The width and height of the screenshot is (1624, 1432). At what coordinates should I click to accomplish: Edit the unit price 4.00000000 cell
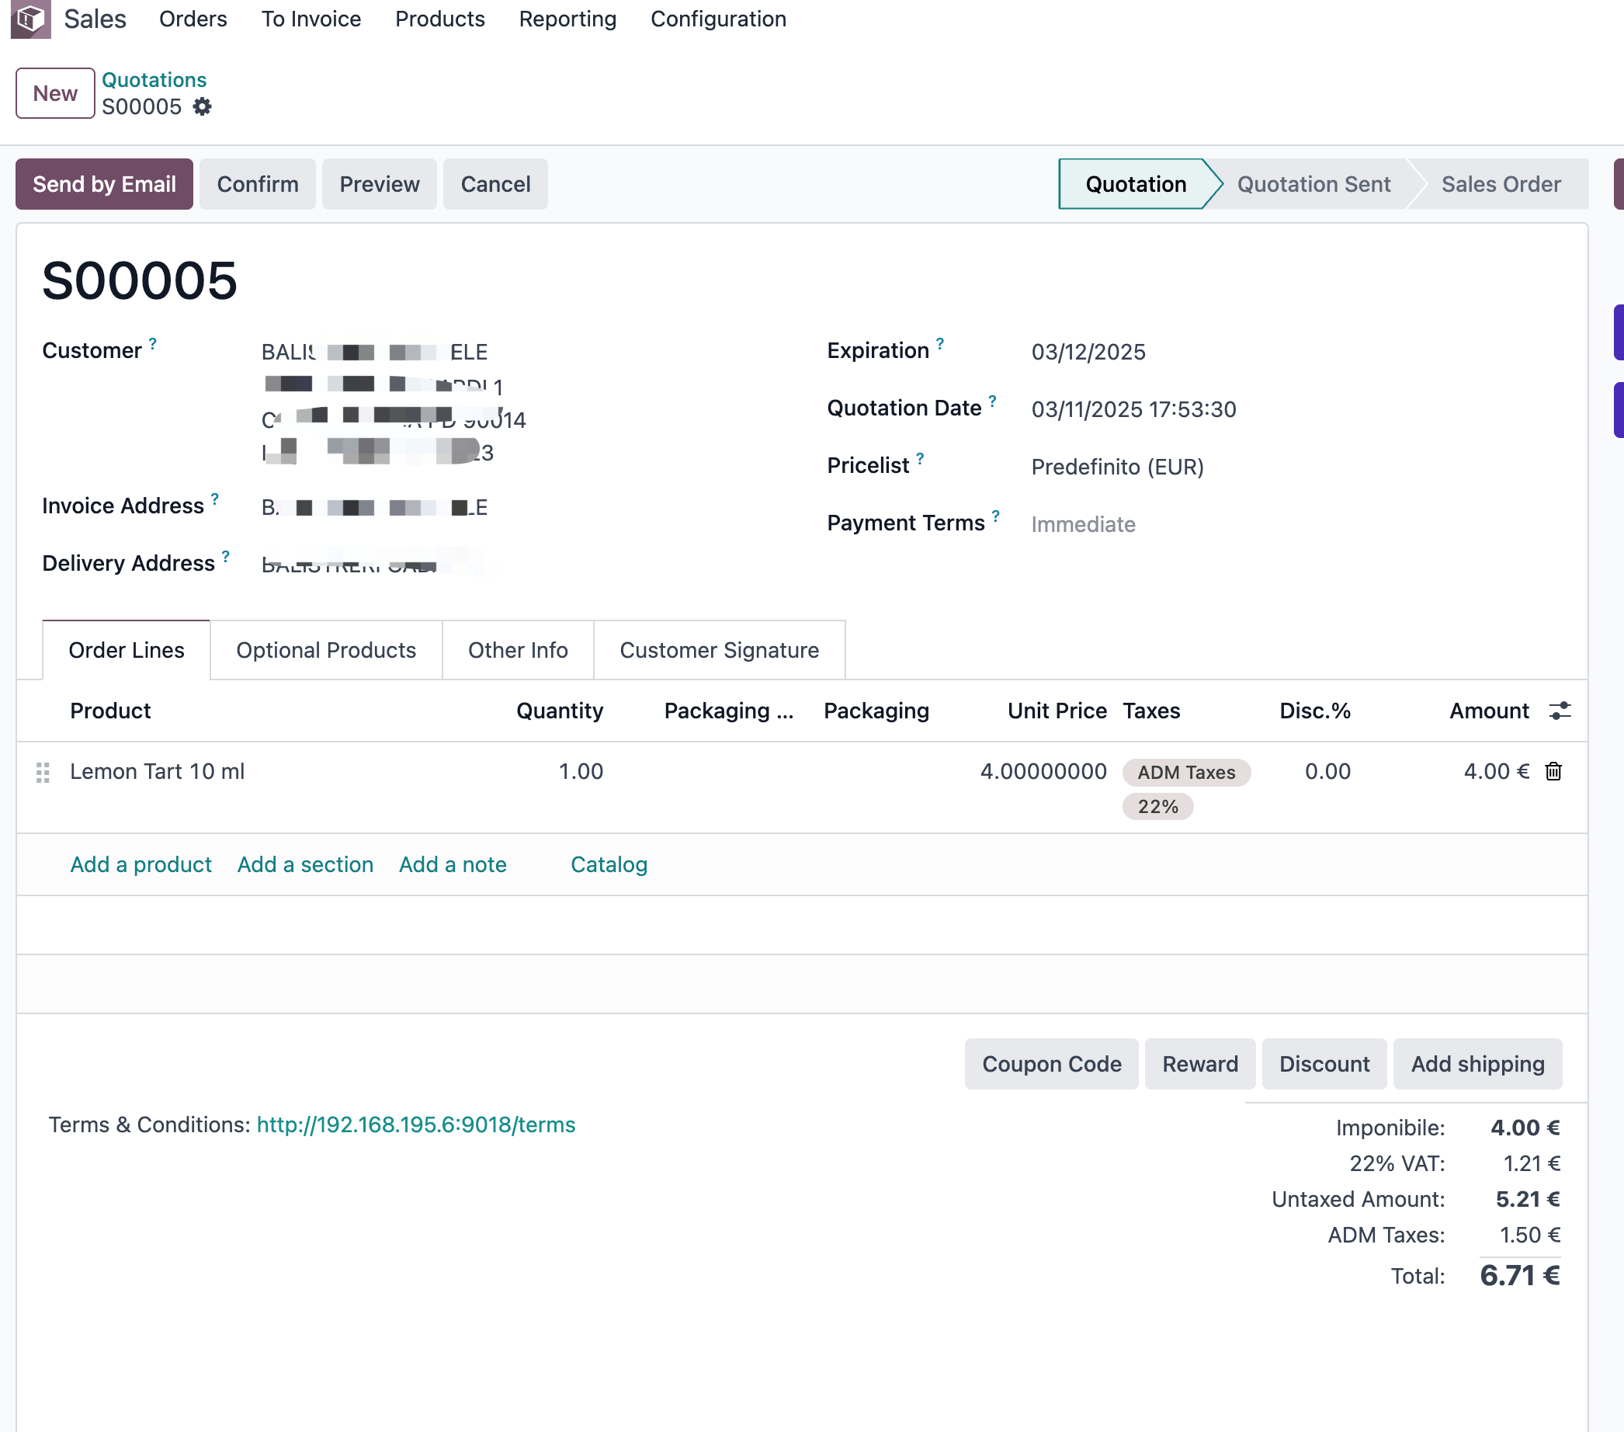[x=1043, y=772]
